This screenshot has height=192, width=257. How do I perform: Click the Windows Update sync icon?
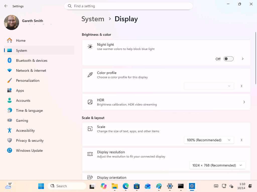(x=10, y=150)
